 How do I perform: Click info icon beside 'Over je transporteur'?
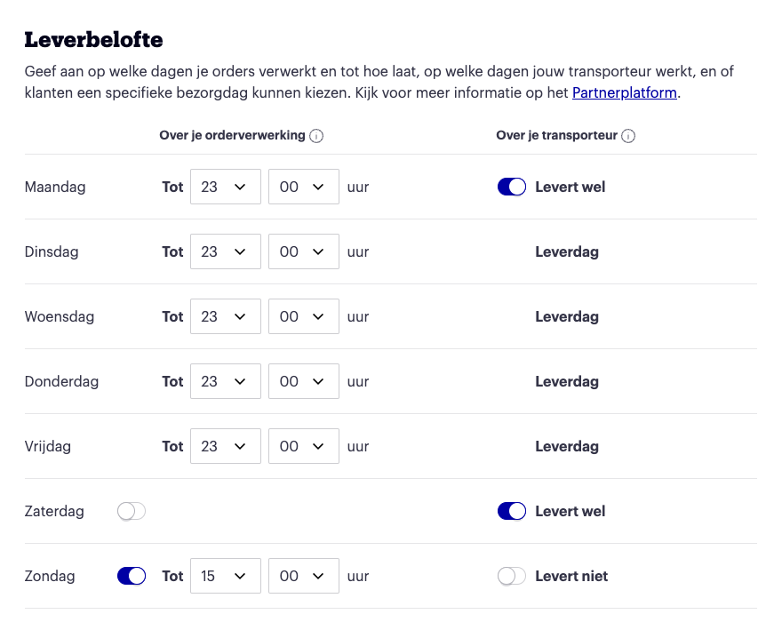pyautogui.click(x=628, y=136)
